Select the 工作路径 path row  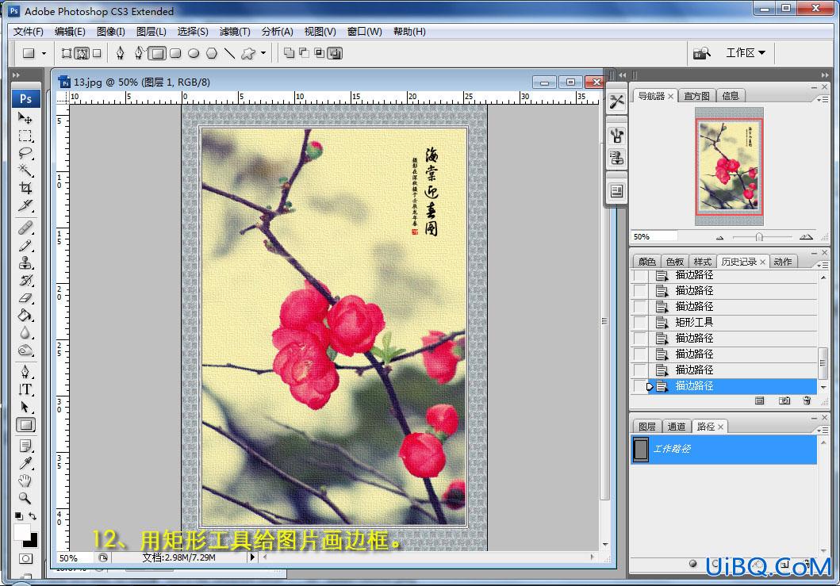(723, 449)
